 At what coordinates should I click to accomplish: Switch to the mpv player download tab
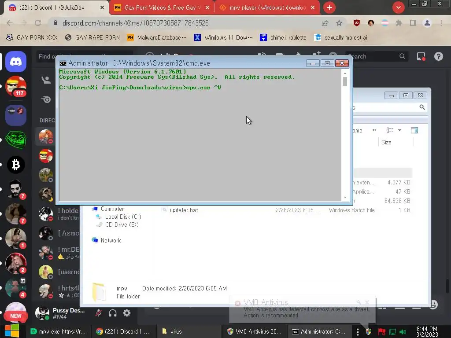click(267, 8)
